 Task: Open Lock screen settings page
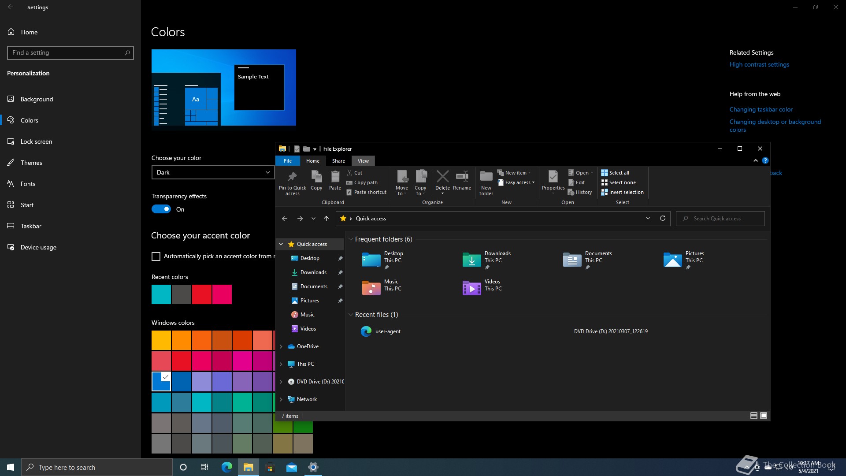tap(70, 141)
